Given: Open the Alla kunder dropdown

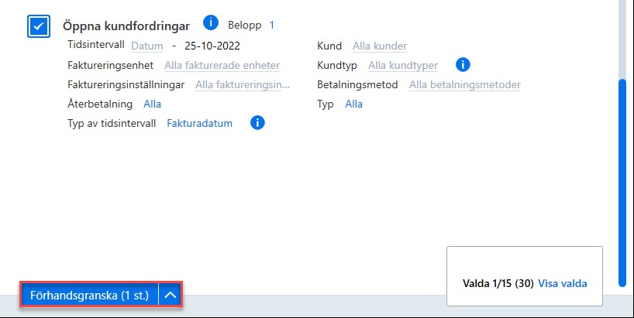Looking at the screenshot, I should point(380,46).
